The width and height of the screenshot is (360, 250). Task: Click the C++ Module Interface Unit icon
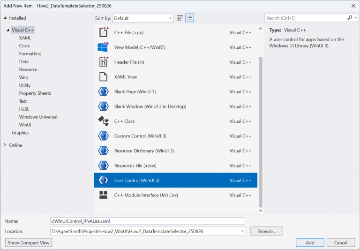coord(103,195)
